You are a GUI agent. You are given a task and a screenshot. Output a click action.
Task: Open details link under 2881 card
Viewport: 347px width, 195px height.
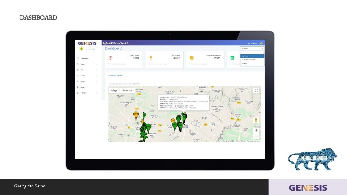click(199, 64)
